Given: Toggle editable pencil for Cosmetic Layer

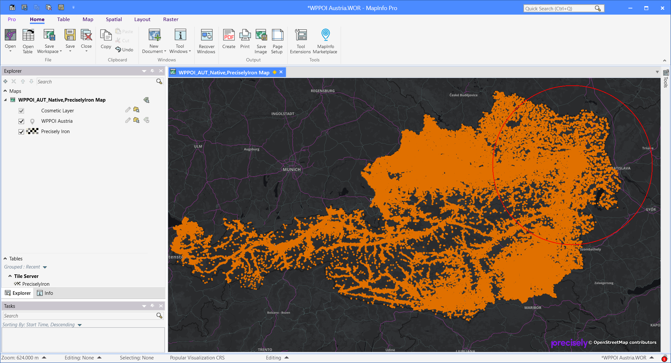Looking at the screenshot, I should (128, 110).
